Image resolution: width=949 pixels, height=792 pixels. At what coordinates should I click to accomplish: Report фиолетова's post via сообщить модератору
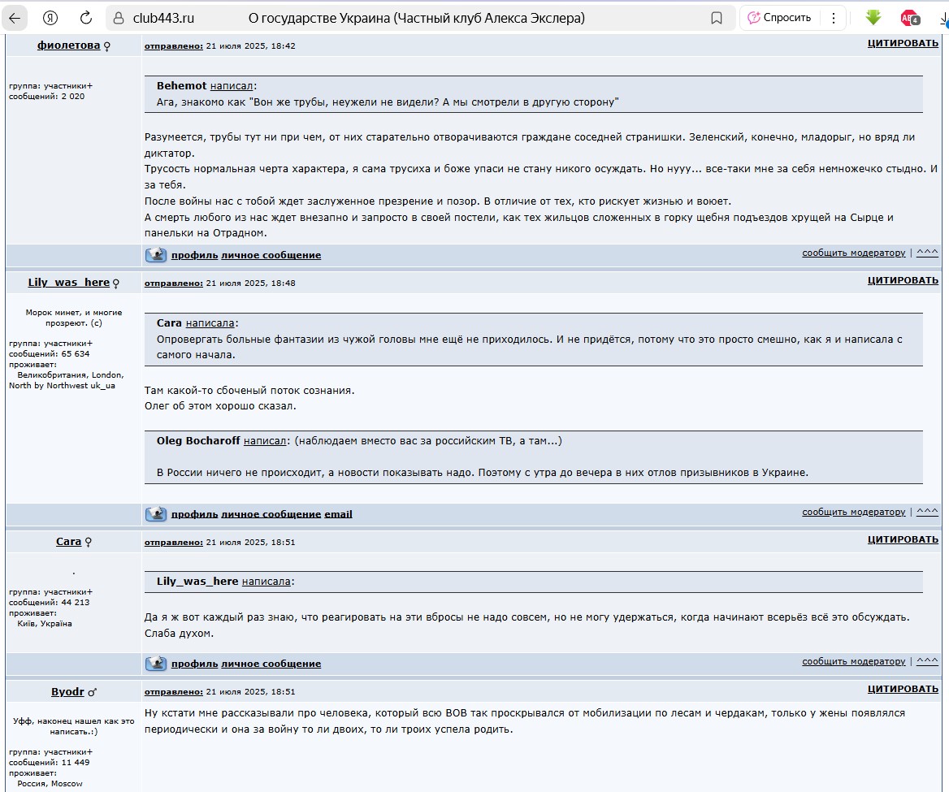coord(853,253)
